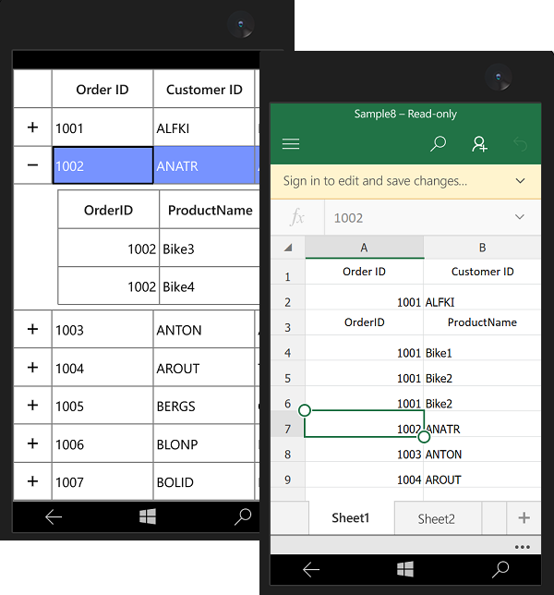This screenshot has width=554, height=595.
Task: Open the Excel hamburger menu
Action: 291,144
